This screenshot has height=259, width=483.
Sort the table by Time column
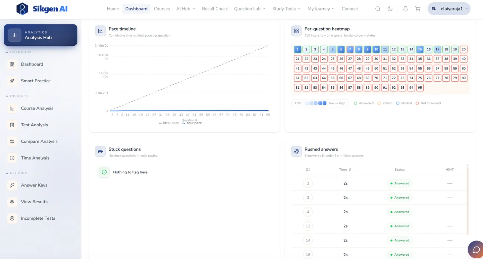[345, 170]
